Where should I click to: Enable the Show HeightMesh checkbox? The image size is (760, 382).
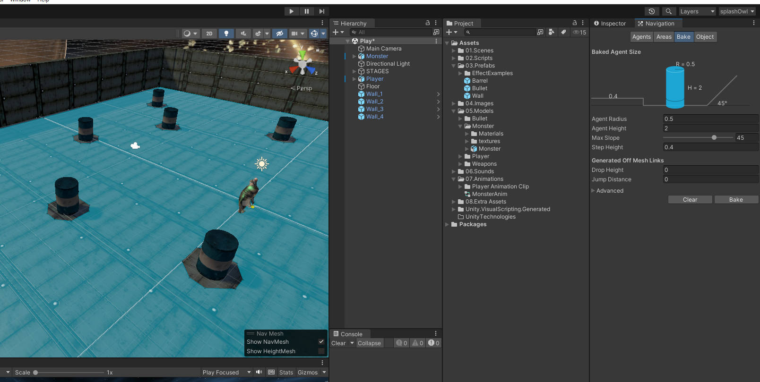321,351
